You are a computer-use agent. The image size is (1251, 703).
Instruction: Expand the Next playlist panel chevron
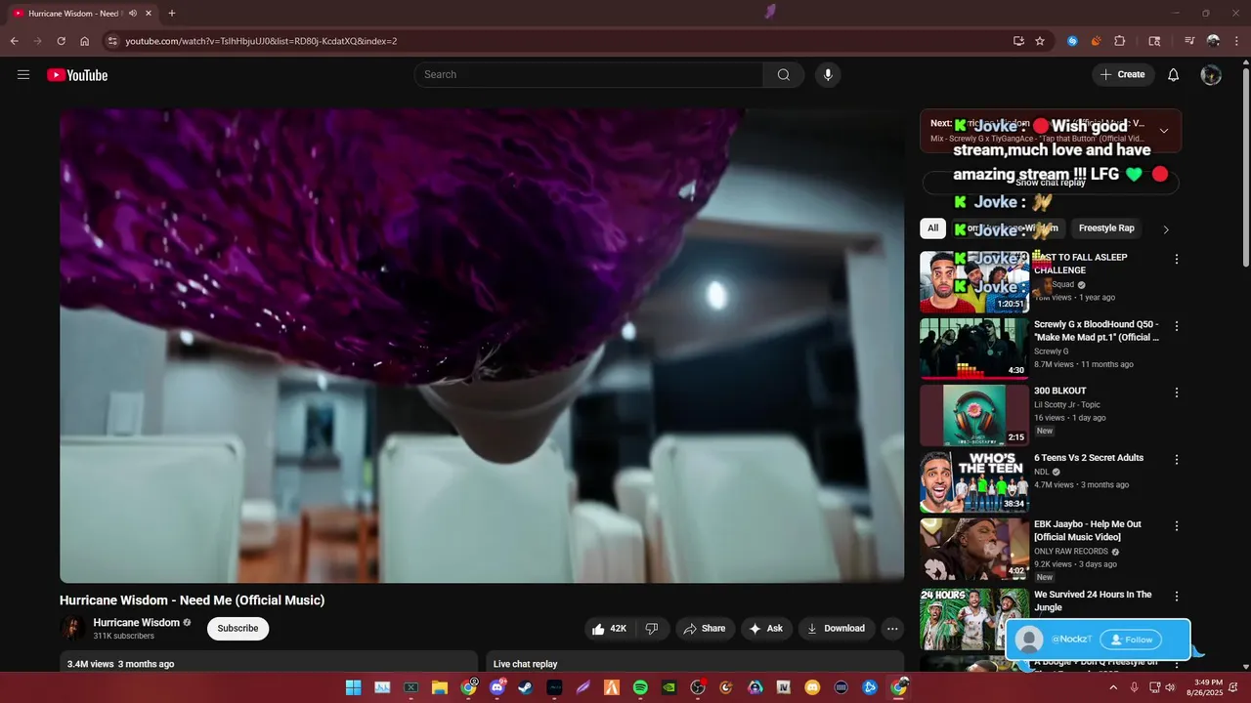(x=1163, y=131)
